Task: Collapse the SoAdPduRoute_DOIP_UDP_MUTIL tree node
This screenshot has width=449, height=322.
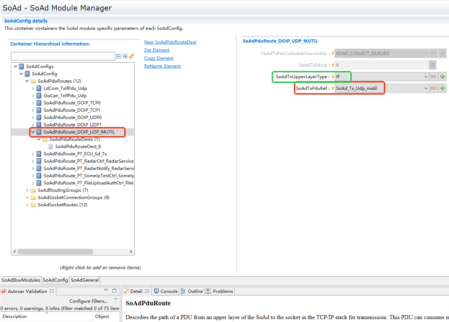Action: coord(33,132)
